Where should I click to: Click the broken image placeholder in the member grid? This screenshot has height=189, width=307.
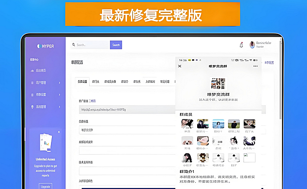(x=249, y=158)
